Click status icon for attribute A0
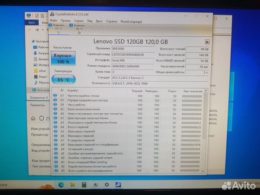This screenshot has height=195, width=260. 55,113
